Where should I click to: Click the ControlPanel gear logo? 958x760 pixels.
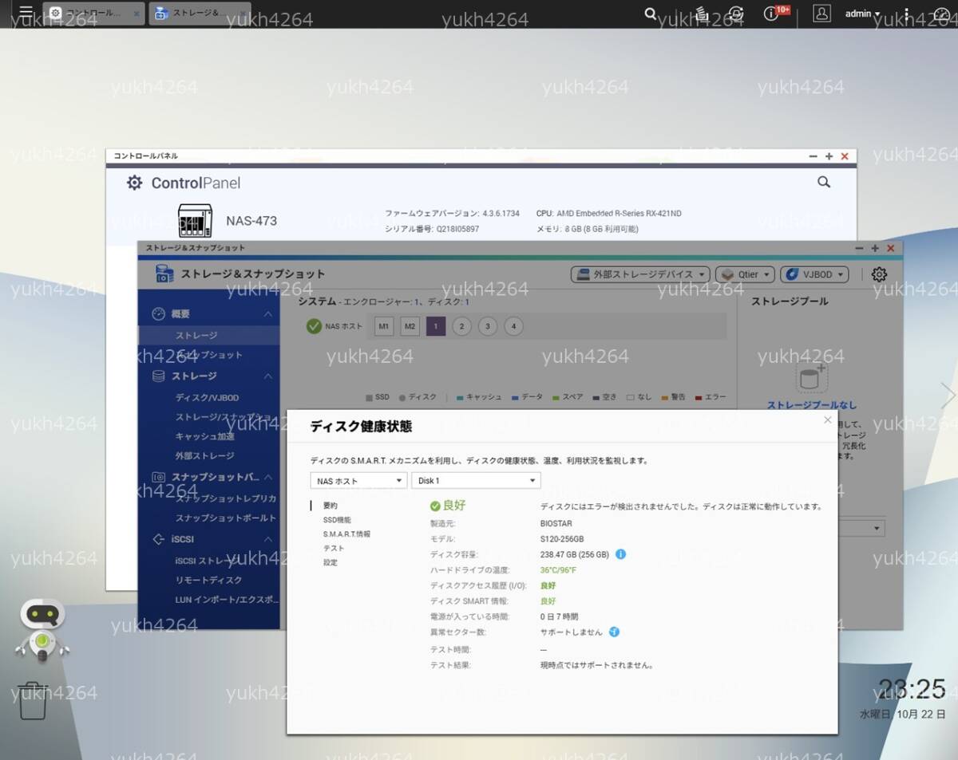tap(134, 183)
